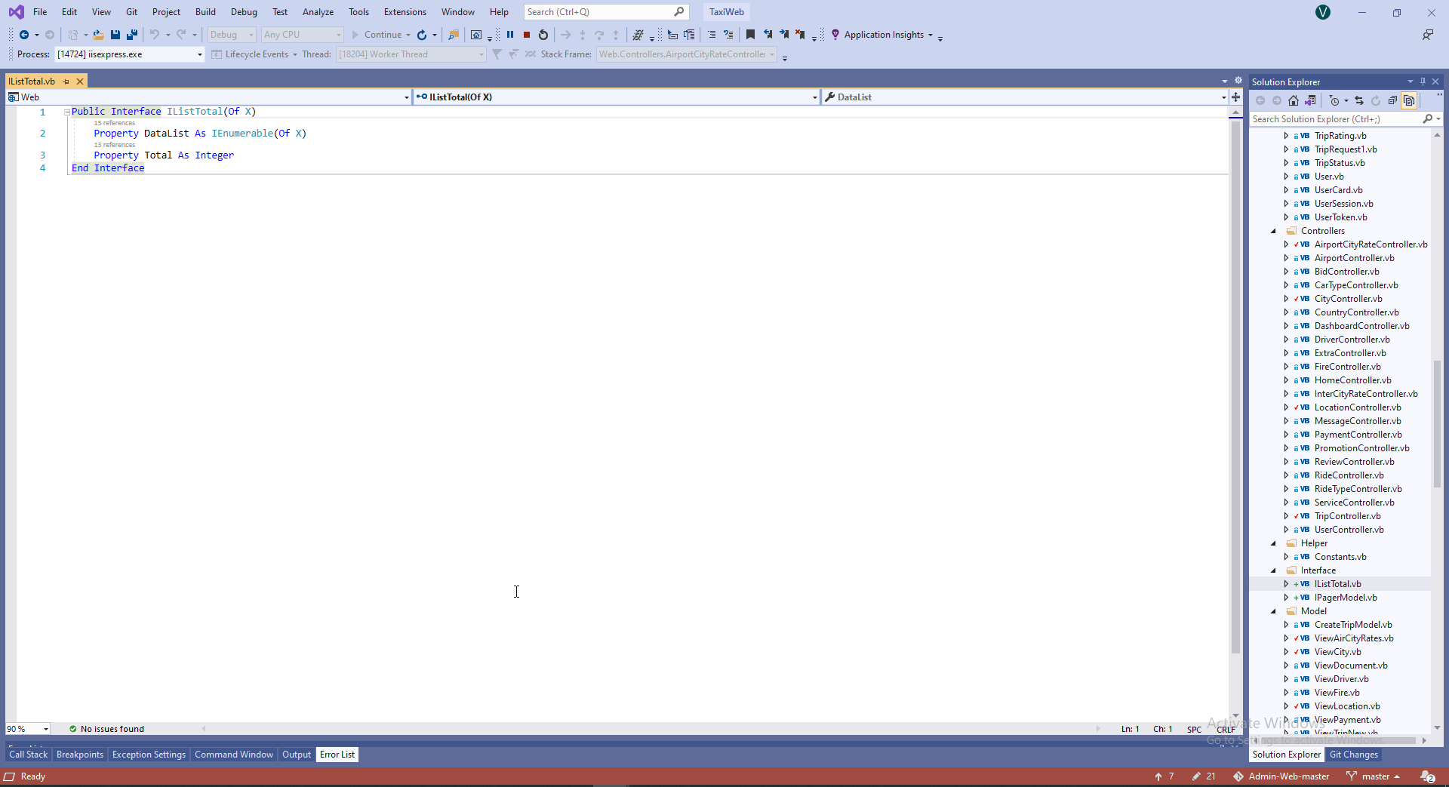The image size is (1449, 787).
Task: Open the Extensions menu
Action: 405,12
